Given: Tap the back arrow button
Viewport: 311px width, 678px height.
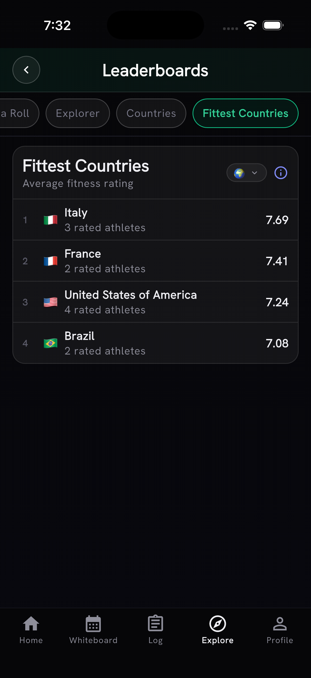Looking at the screenshot, I should click(26, 70).
